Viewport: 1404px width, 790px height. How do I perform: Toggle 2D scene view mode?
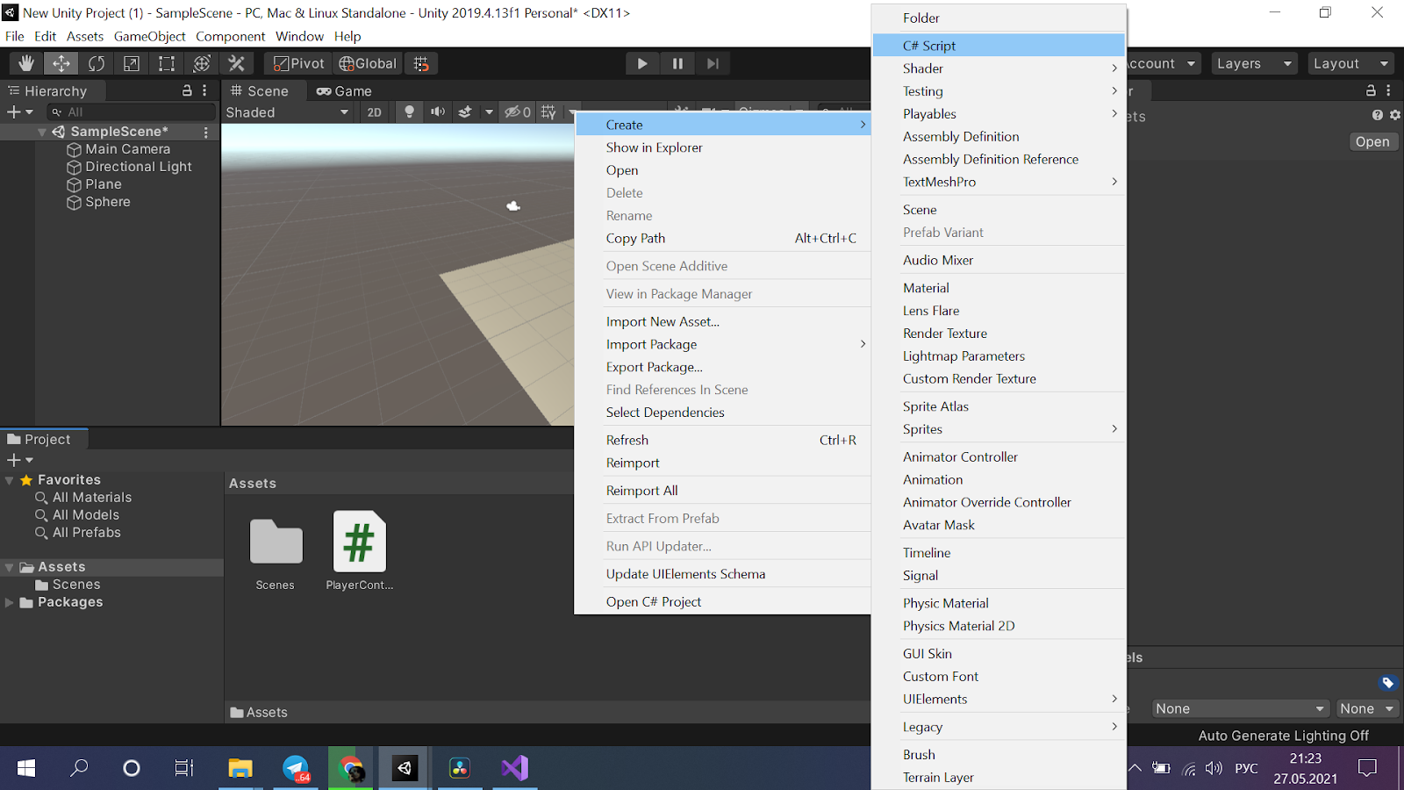[375, 112]
